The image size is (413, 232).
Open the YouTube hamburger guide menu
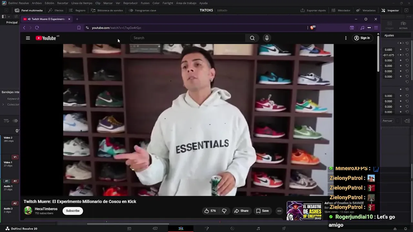[x=28, y=38]
